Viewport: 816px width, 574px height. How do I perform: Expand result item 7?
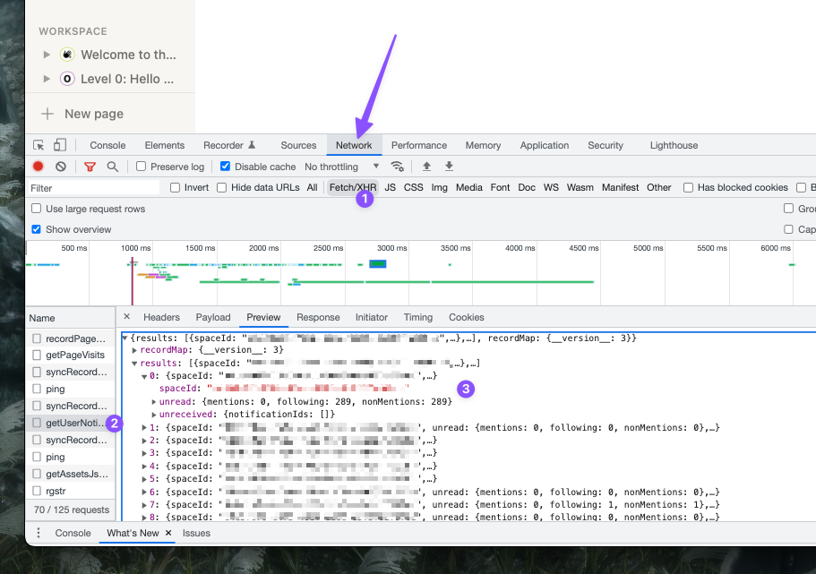click(144, 505)
